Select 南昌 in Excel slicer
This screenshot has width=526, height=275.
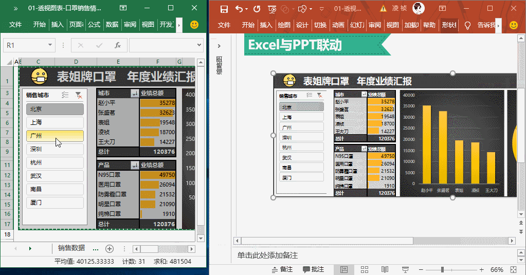(55, 190)
